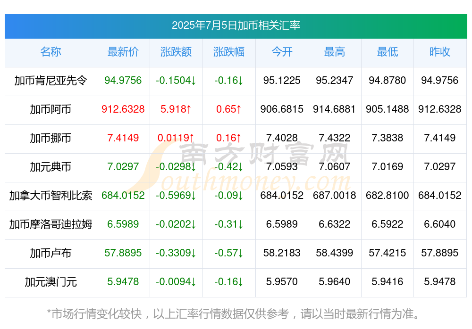
Task: Click the change value 5.918↑
Action: click(176, 109)
